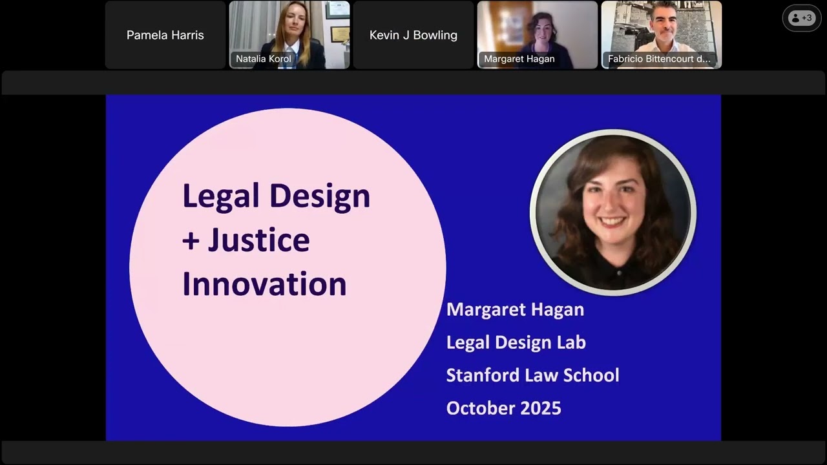Click the 'Legal Design + Justice Innovation' slide title

point(276,240)
